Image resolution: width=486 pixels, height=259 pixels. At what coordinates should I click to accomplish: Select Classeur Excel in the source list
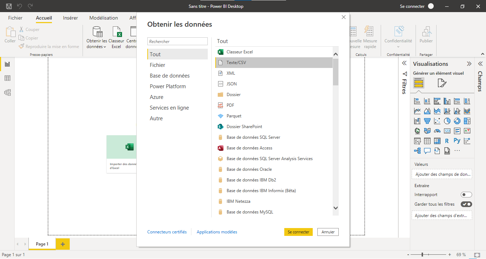(274, 52)
